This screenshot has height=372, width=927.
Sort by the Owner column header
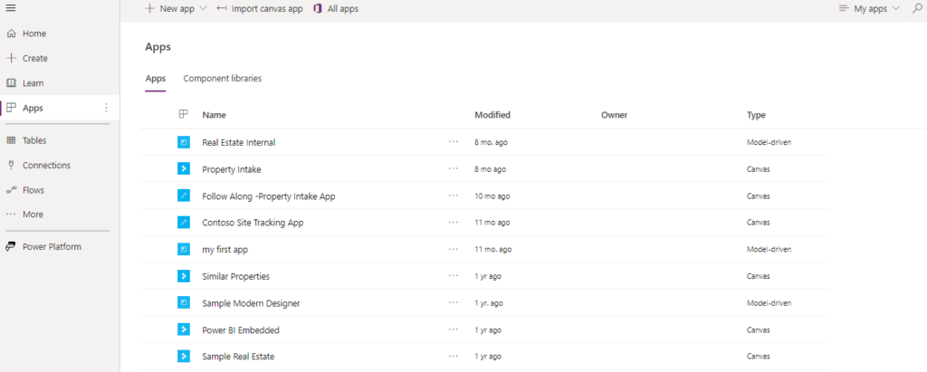point(615,115)
